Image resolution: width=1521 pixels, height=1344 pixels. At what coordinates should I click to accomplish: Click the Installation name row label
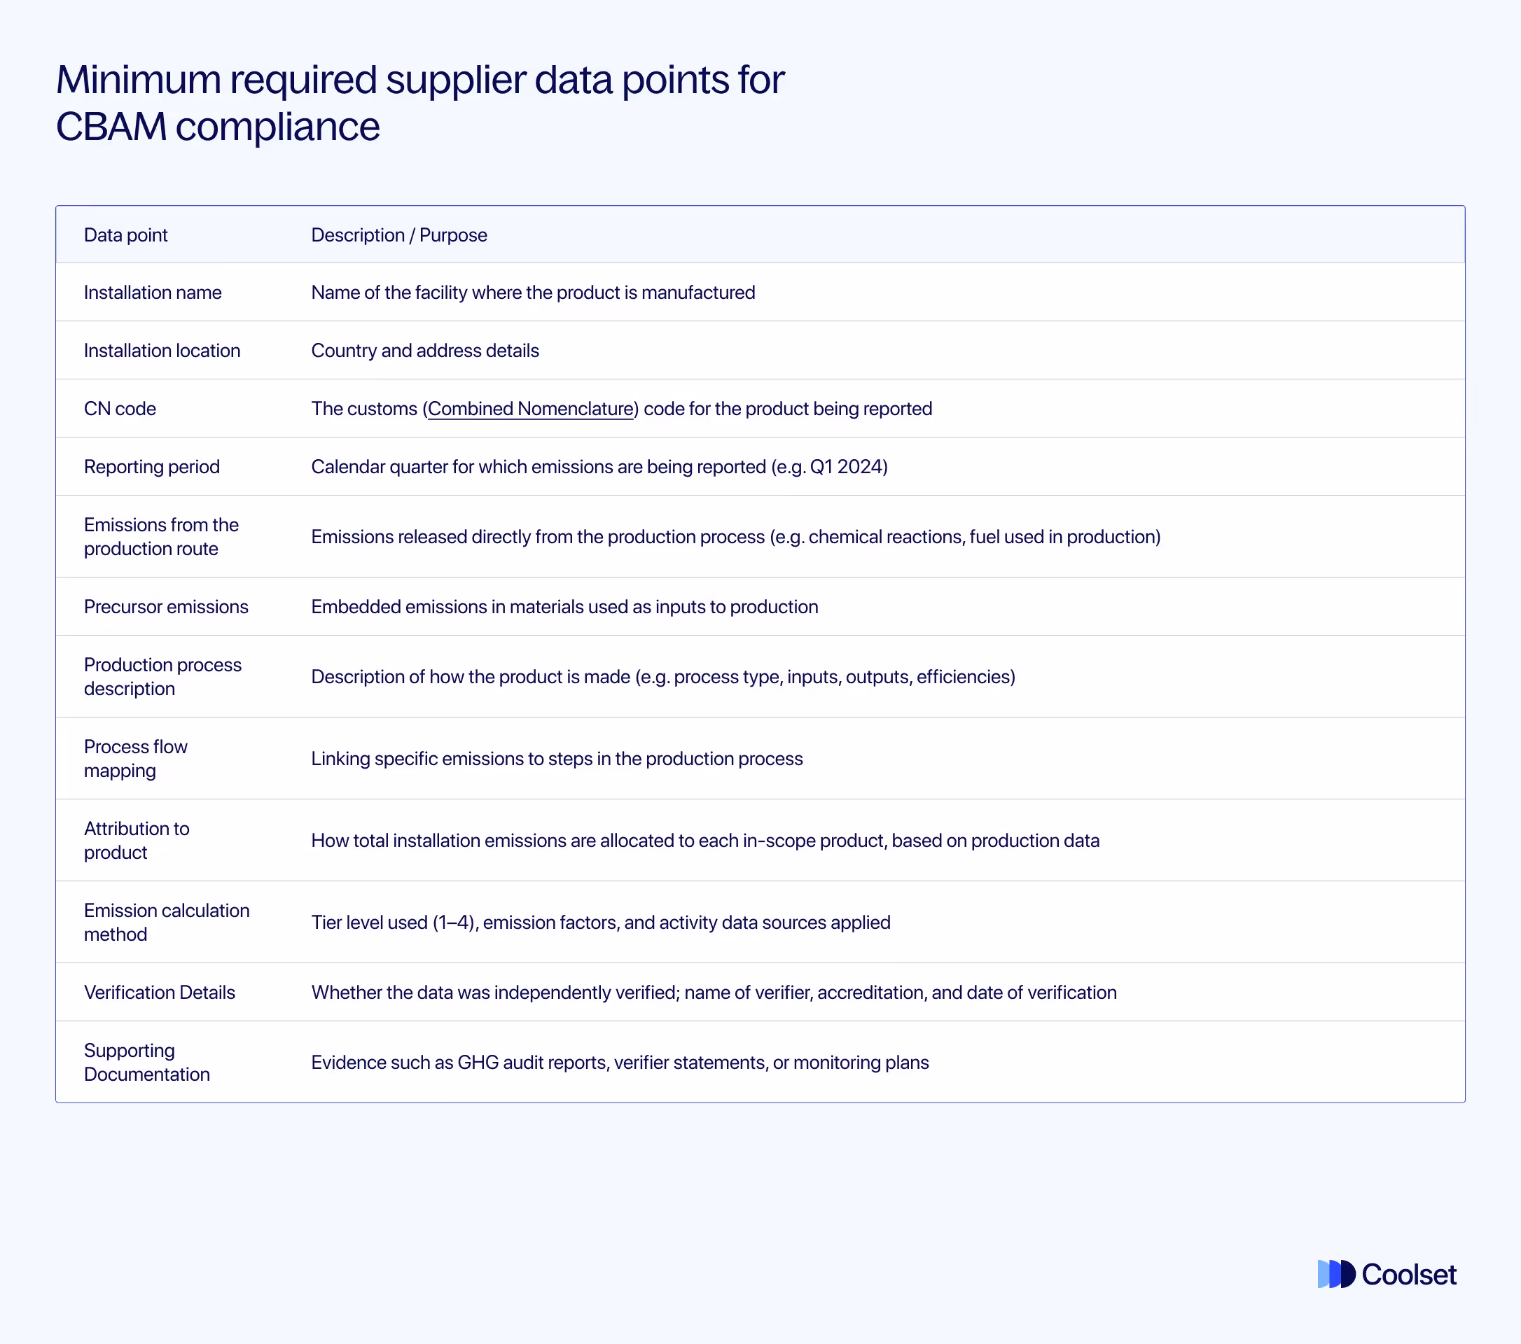(x=153, y=293)
